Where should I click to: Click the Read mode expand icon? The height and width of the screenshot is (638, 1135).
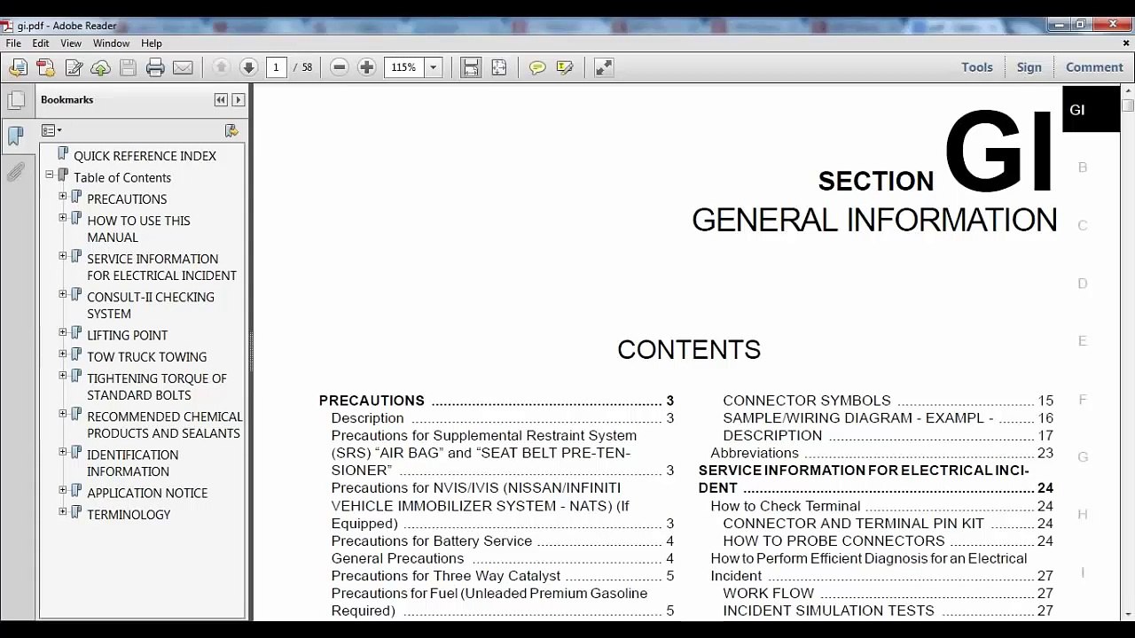pyautogui.click(x=604, y=67)
